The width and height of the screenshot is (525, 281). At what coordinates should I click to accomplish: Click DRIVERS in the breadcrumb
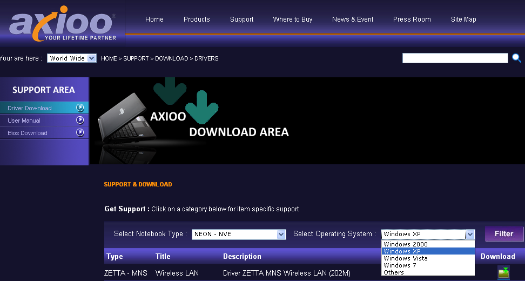(x=206, y=58)
